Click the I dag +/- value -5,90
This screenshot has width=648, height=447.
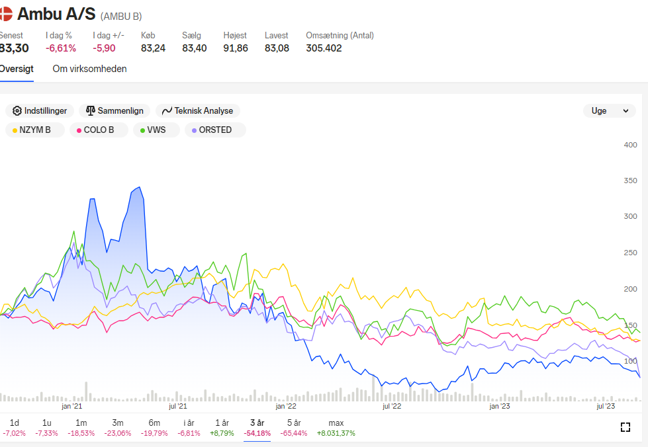pos(104,48)
